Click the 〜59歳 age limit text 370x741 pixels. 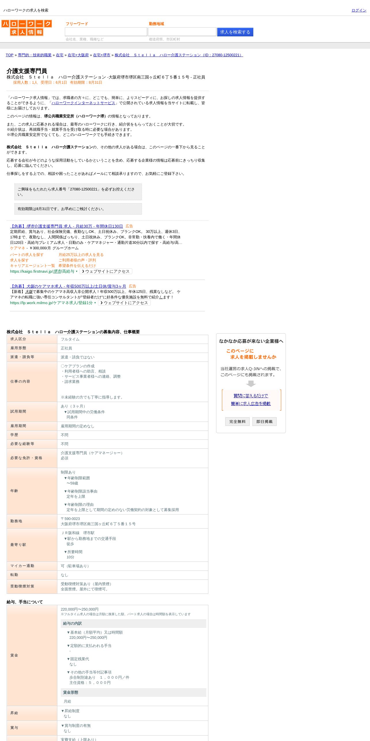(72, 483)
